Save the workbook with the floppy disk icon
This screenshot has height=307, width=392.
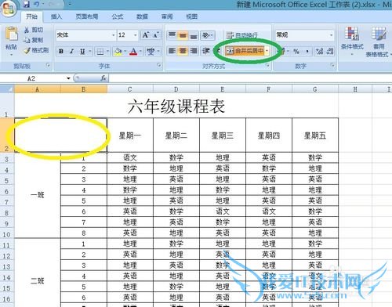(x=27, y=4)
